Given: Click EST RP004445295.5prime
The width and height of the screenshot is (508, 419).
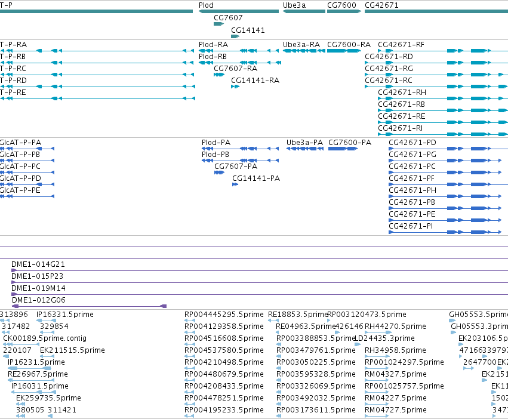Looking at the screenshot, I should [x=224, y=315].
